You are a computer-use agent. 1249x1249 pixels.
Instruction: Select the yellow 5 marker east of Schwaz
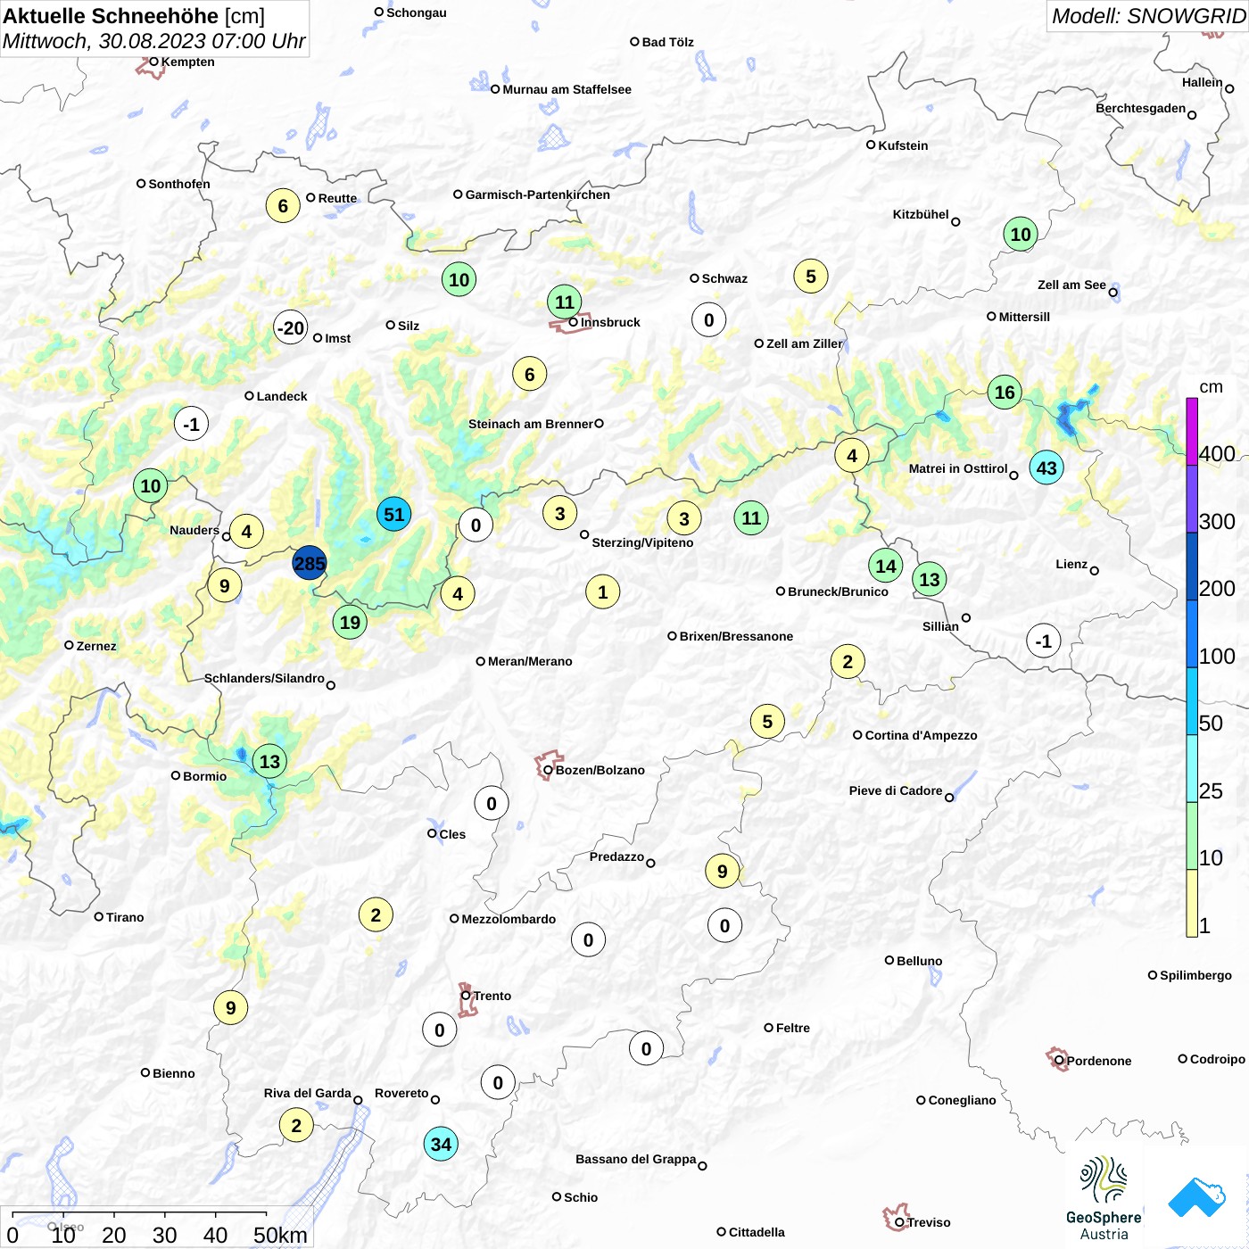(811, 277)
